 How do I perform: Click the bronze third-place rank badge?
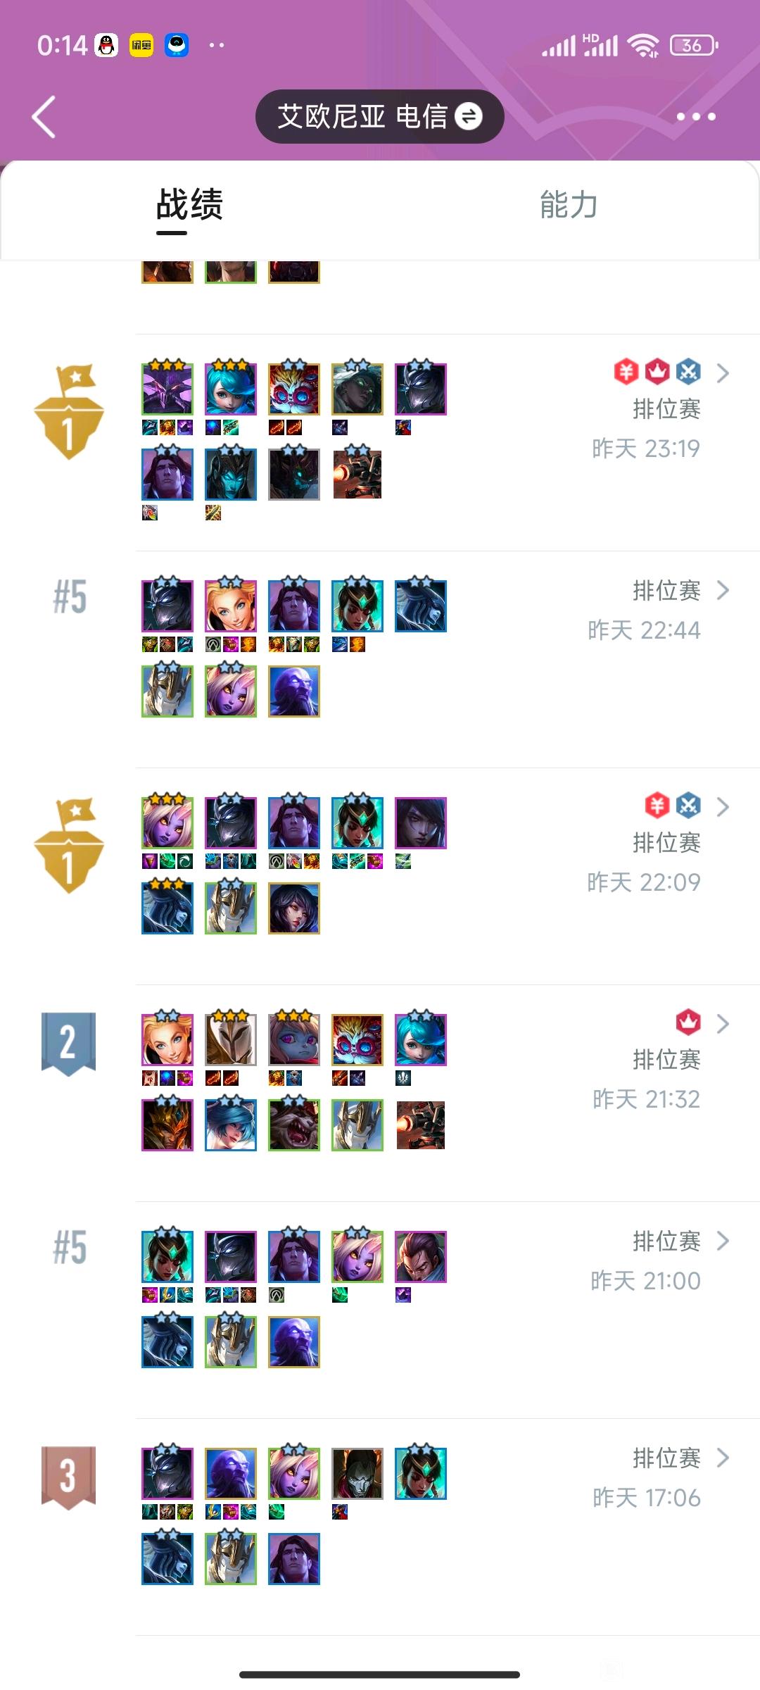pos(68,1477)
